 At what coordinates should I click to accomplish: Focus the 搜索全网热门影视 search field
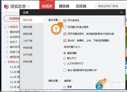coord(111,6)
